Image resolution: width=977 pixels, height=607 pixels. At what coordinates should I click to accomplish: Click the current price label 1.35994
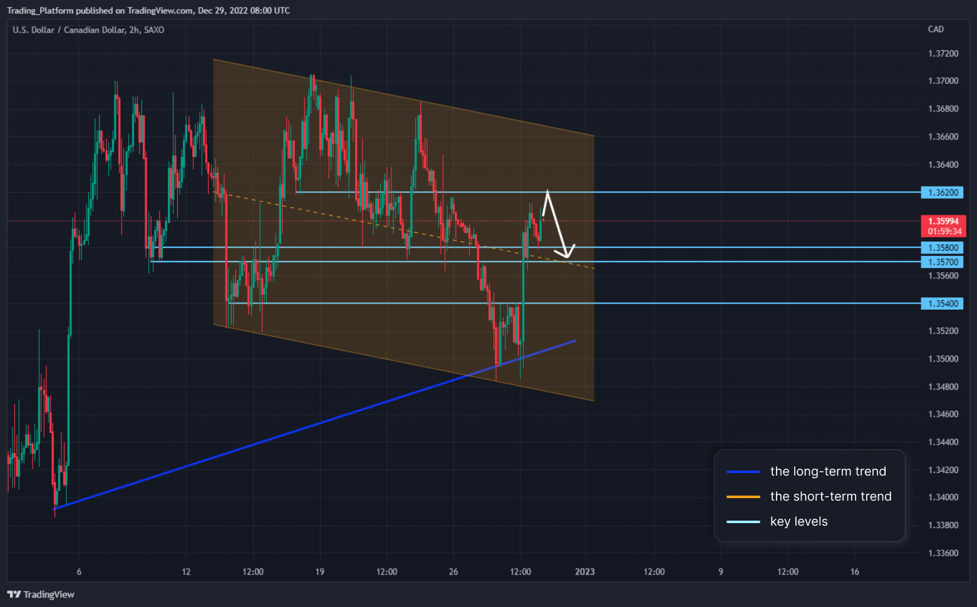pyautogui.click(x=943, y=226)
